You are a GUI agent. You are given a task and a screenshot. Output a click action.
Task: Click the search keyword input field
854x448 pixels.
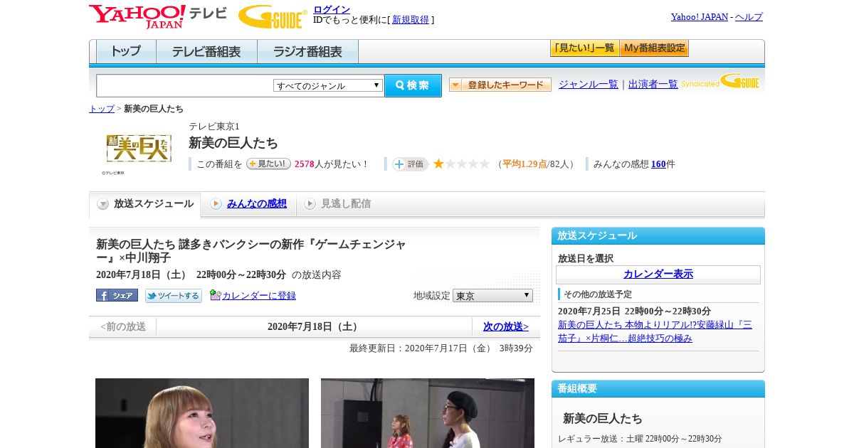pyautogui.click(x=185, y=85)
